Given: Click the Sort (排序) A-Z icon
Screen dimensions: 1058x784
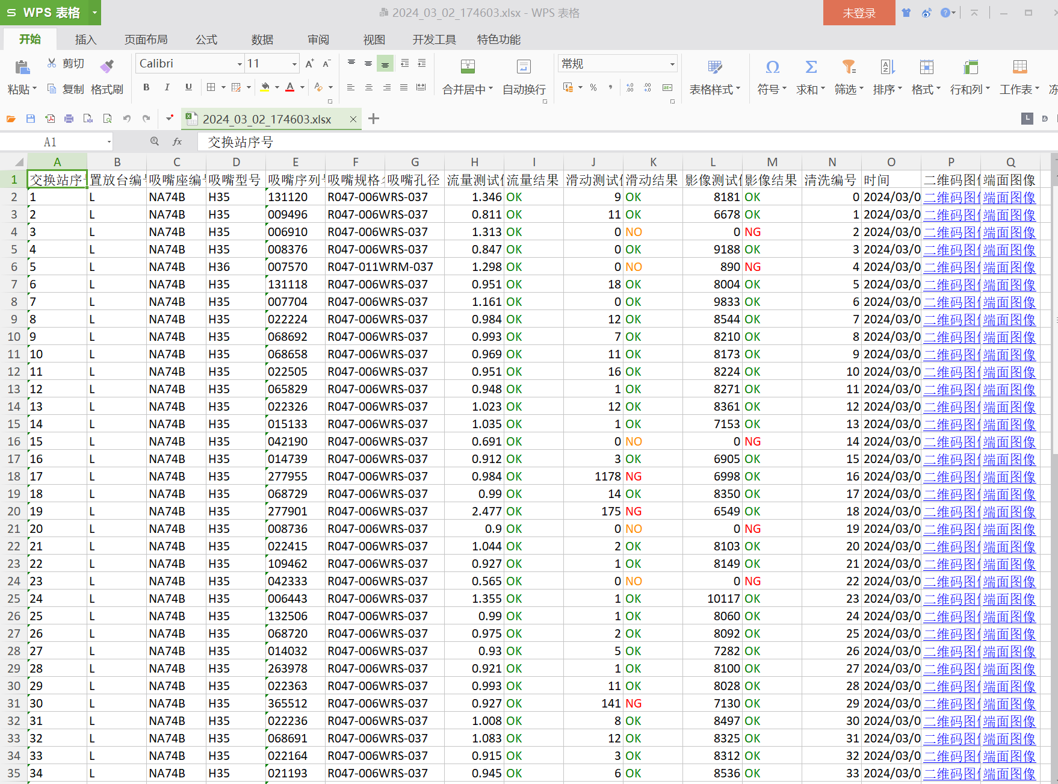Looking at the screenshot, I should click(x=887, y=67).
